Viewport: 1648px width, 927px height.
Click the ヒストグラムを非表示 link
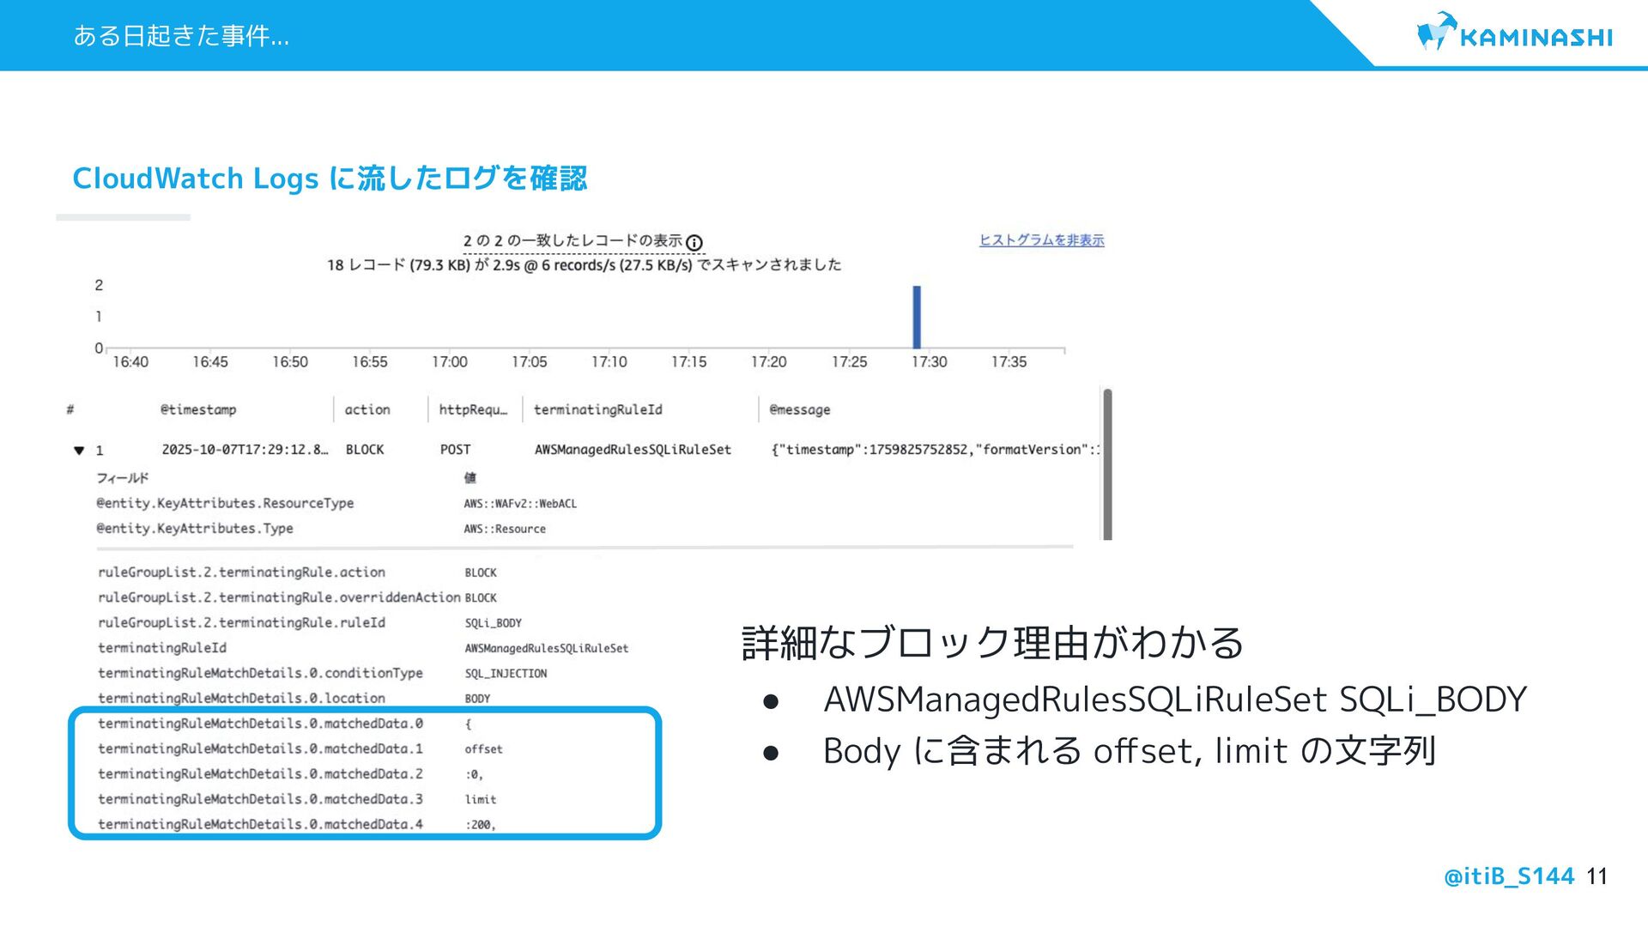coord(1041,240)
